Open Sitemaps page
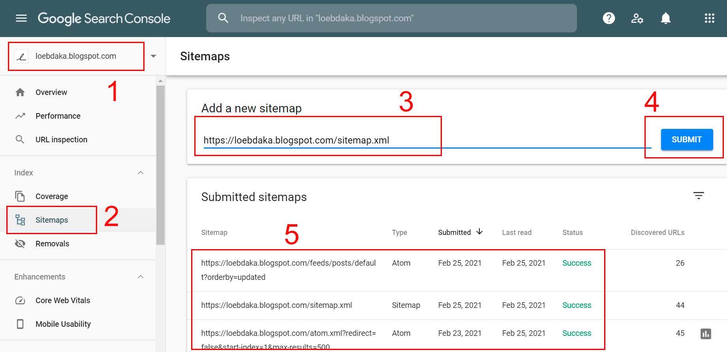The width and height of the screenshot is (727, 352). [x=52, y=220]
